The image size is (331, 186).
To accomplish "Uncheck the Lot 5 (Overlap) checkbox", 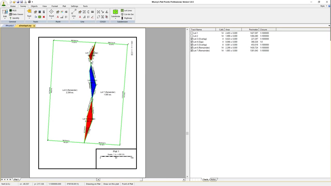I will 192,45.
